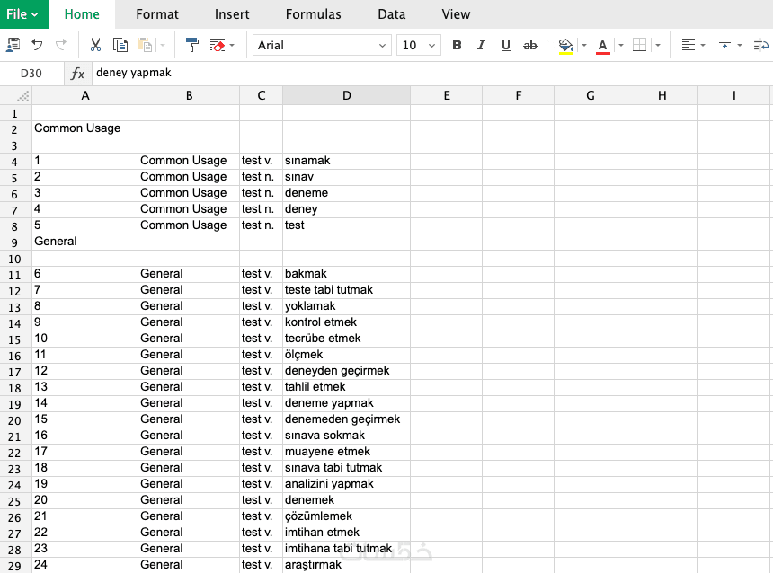Open the horizontal align dropdown arrow
The image size is (773, 573).
pyautogui.click(x=703, y=45)
